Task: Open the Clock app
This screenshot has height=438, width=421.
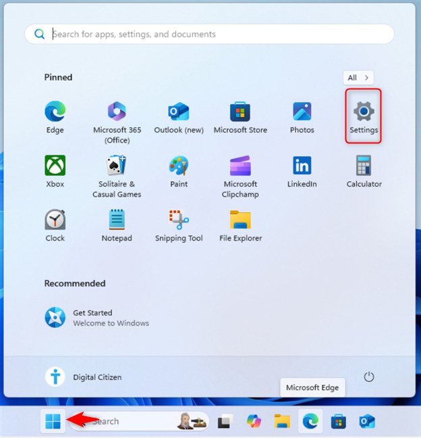Action: click(x=55, y=226)
